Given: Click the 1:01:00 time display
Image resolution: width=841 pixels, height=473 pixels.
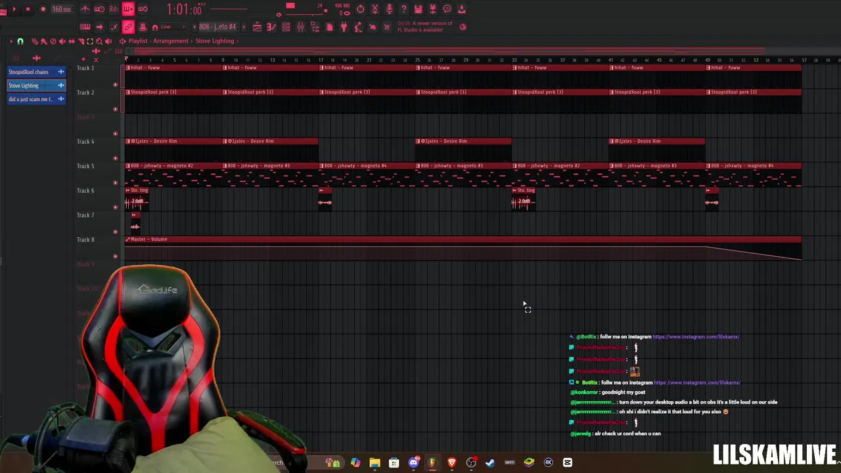Looking at the screenshot, I should coord(184,9).
